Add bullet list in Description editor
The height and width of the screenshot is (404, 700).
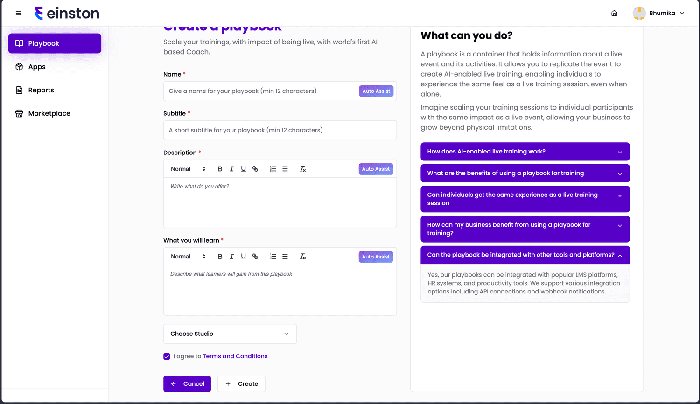pyautogui.click(x=285, y=169)
